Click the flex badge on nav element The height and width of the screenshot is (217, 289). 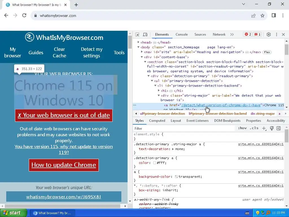(267, 52)
